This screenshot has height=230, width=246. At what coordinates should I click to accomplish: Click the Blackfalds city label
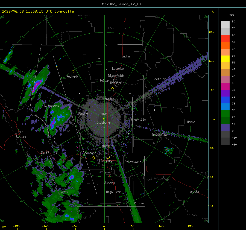(116, 76)
